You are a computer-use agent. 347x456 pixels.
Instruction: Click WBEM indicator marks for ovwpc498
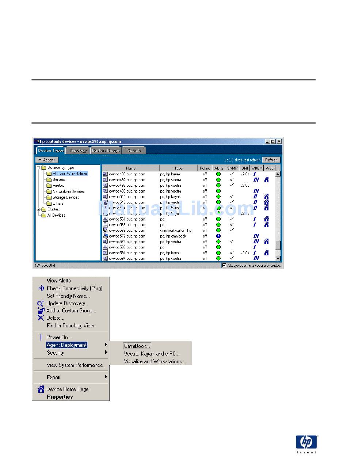256,191
